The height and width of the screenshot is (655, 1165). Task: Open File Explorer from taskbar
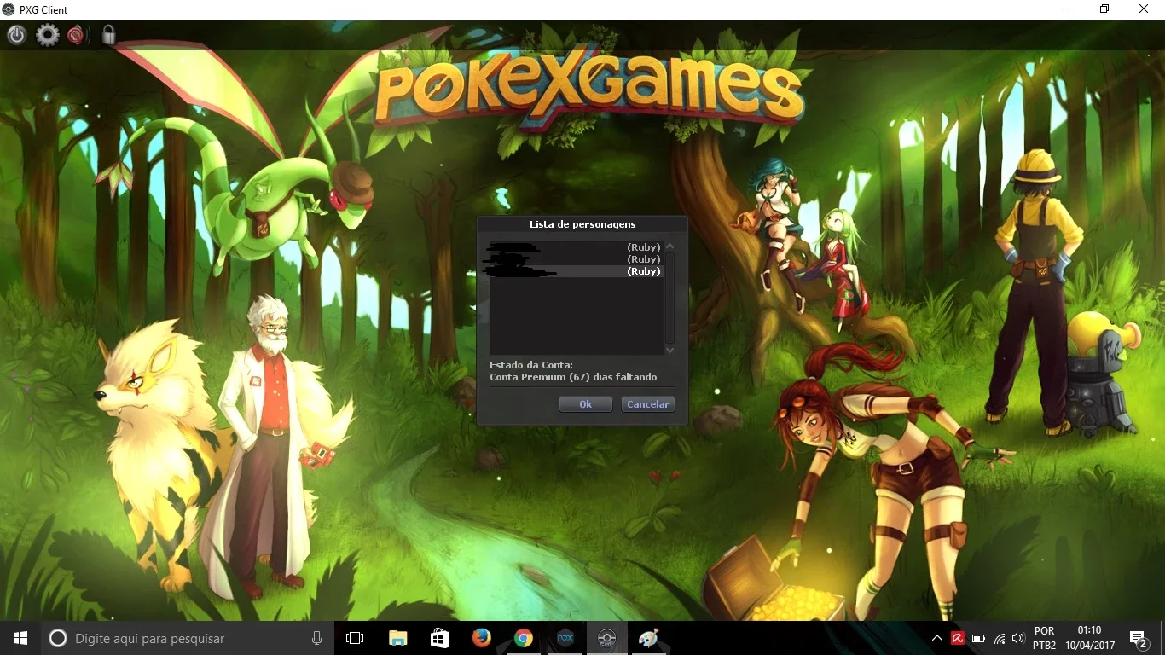pos(397,638)
